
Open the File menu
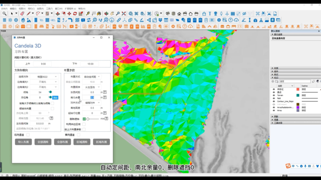click(x=4, y=9)
